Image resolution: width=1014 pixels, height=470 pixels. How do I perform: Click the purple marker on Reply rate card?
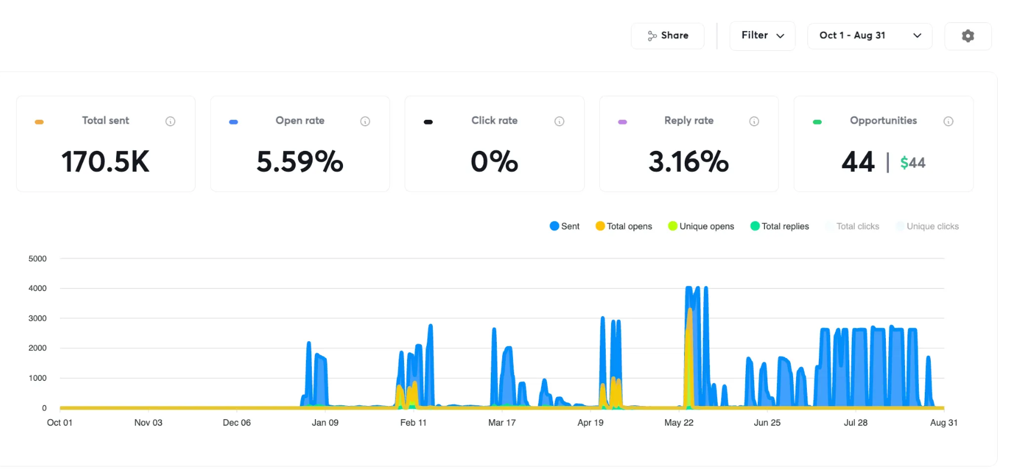pyautogui.click(x=623, y=122)
